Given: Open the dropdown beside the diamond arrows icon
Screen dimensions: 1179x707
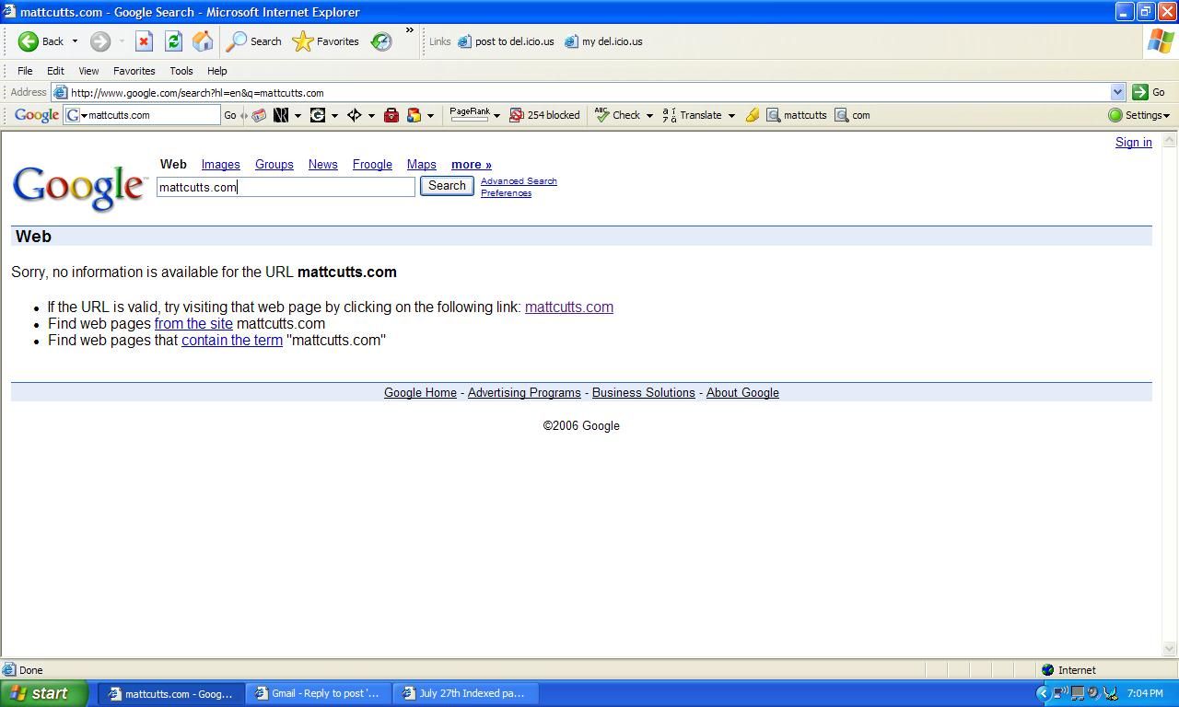Looking at the screenshot, I should [371, 116].
